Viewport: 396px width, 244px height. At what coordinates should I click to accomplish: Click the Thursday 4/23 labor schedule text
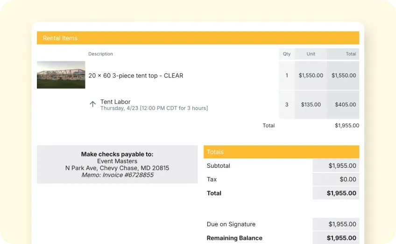tap(154, 108)
